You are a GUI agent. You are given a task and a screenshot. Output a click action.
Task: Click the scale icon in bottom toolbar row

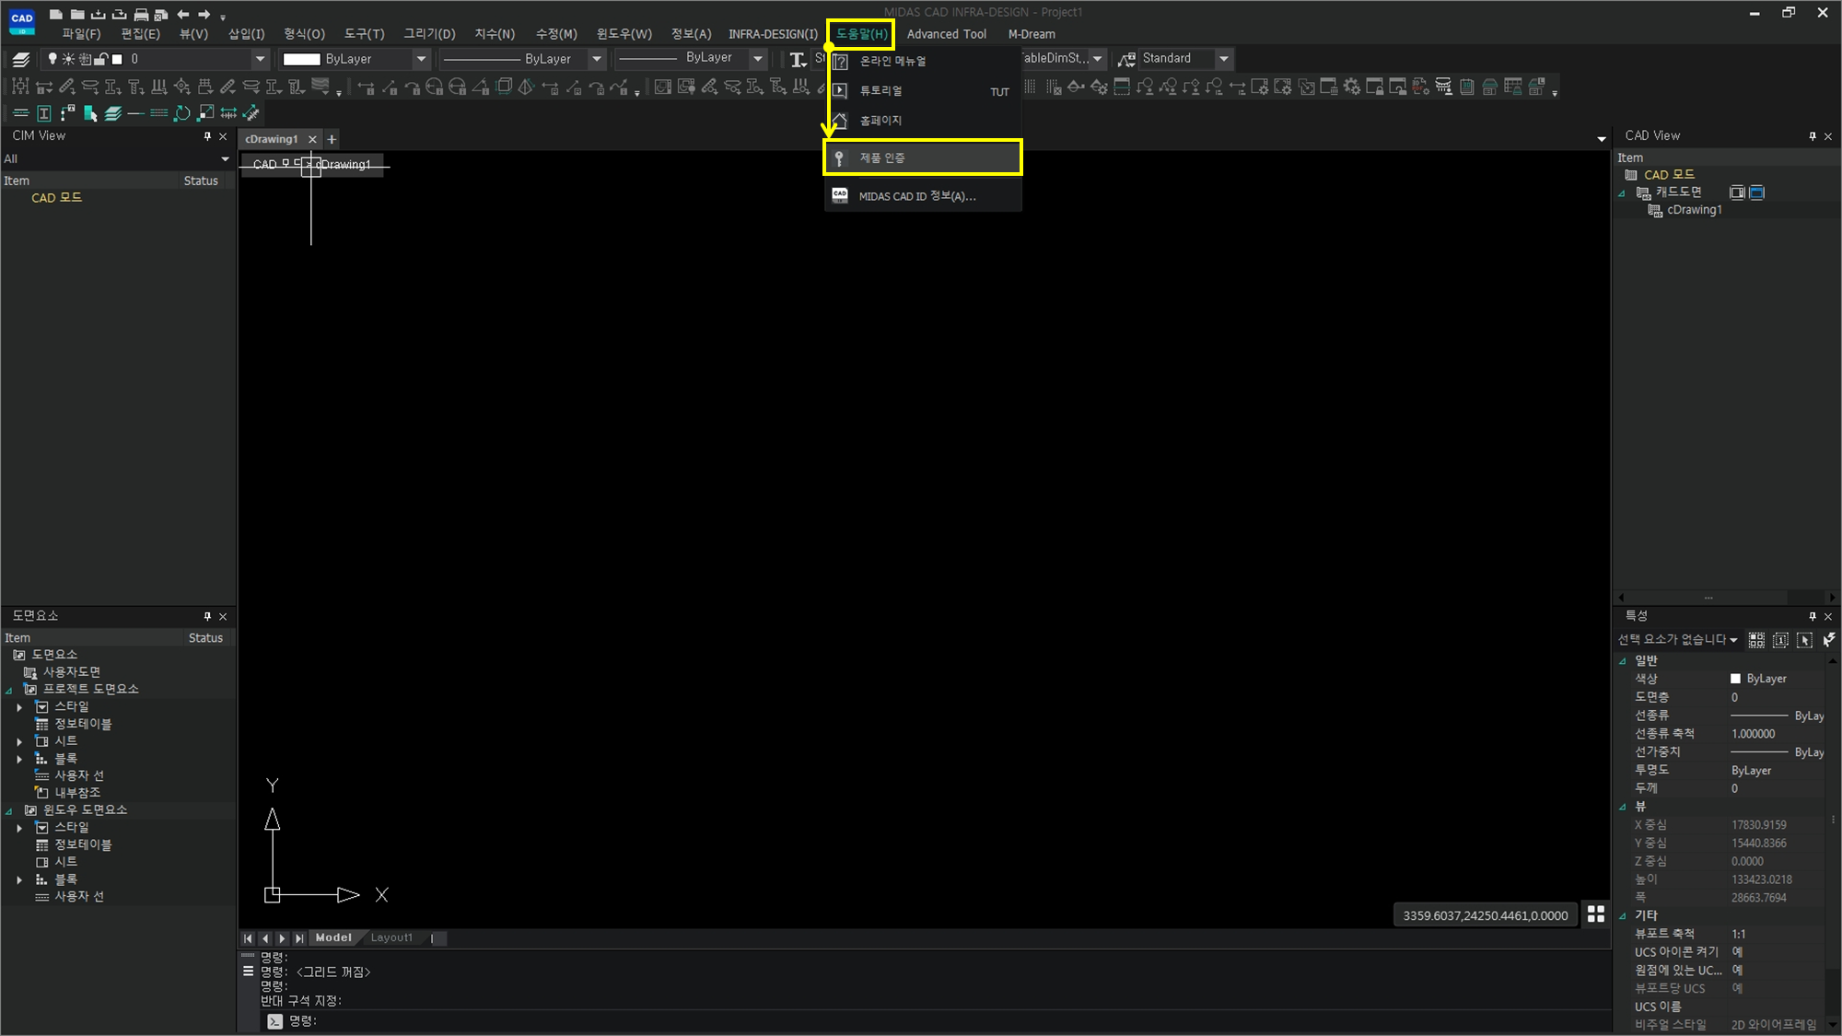[x=205, y=113]
